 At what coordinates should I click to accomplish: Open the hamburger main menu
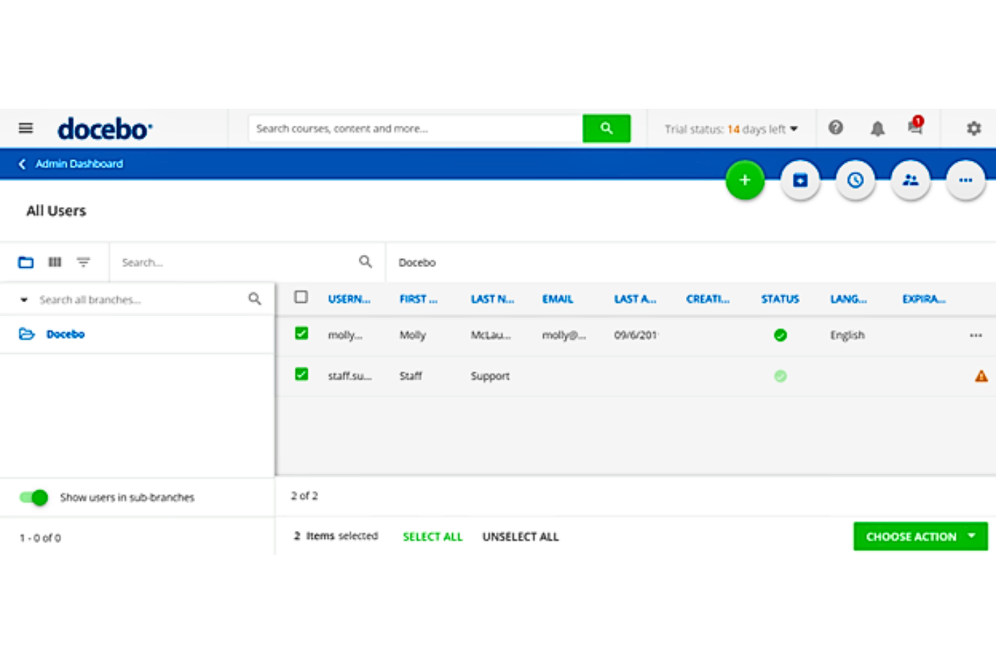point(26,128)
